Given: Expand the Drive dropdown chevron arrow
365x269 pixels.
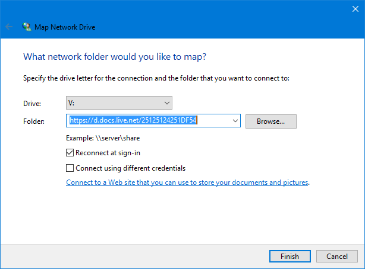Looking at the screenshot, I should [x=166, y=103].
